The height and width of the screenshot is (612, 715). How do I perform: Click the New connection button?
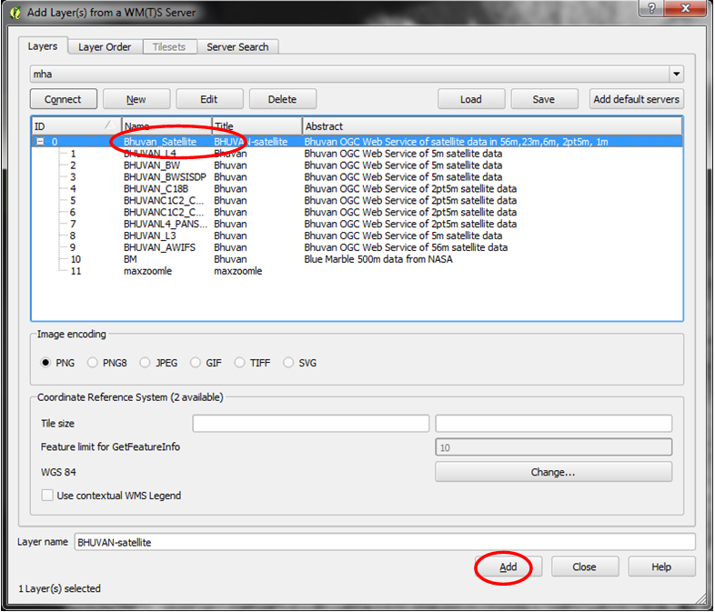click(136, 99)
